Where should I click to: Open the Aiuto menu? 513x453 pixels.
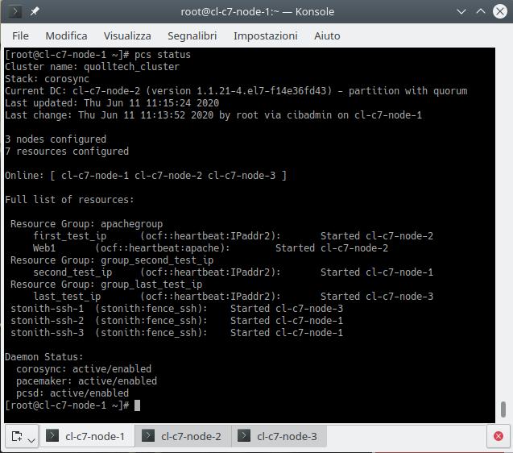pyautogui.click(x=327, y=35)
